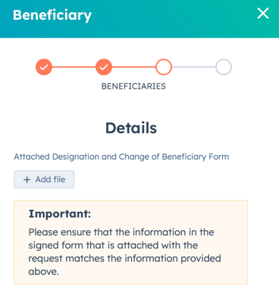
Task: Close the Beneficiary panel with the X
Action: click(x=263, y=13)
